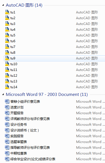The width and height of the screenshot is (105, 163).
Task: Collapse the AutoCAD 图形 (14) group
Action: tap(3, 5)
